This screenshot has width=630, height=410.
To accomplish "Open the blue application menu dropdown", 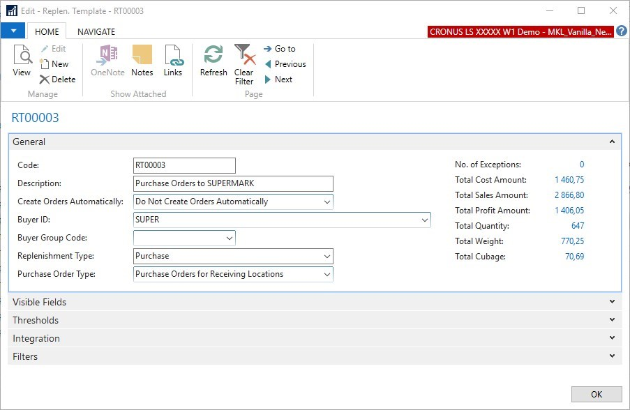I will point(13,31).
